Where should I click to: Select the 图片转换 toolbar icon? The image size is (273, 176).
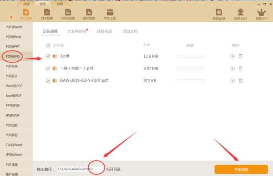point(89,14)
